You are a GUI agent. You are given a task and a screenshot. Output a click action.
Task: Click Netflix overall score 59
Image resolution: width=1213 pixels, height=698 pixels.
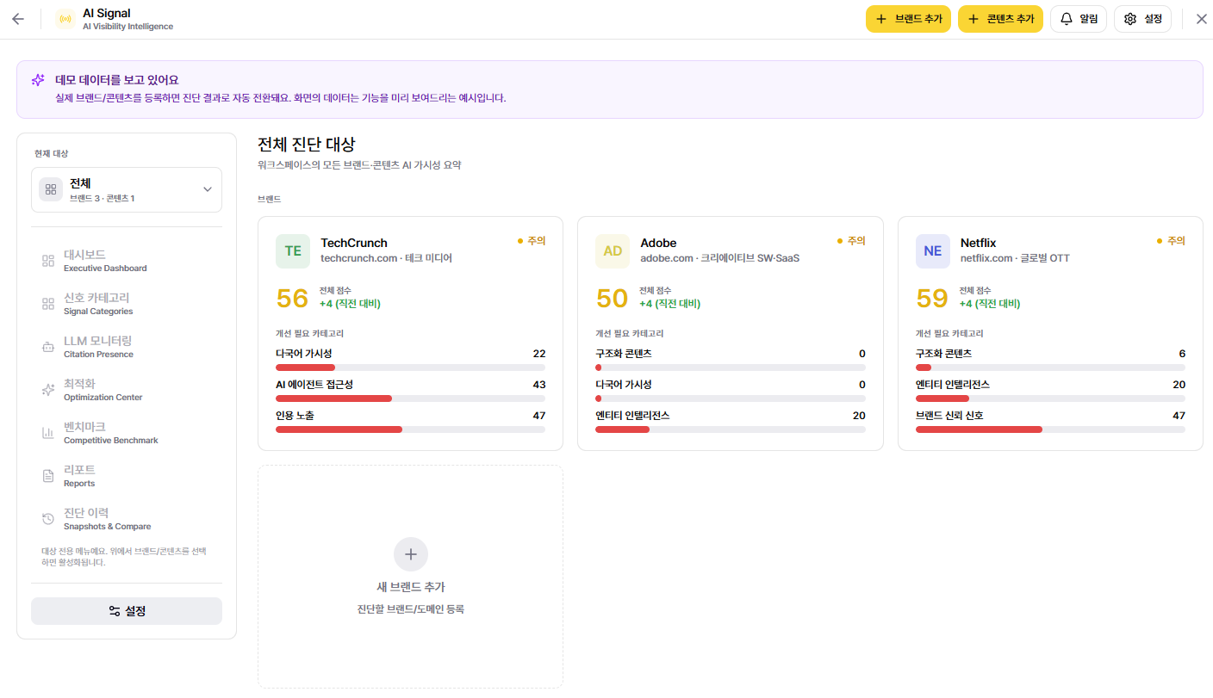(x=932, y=298)
